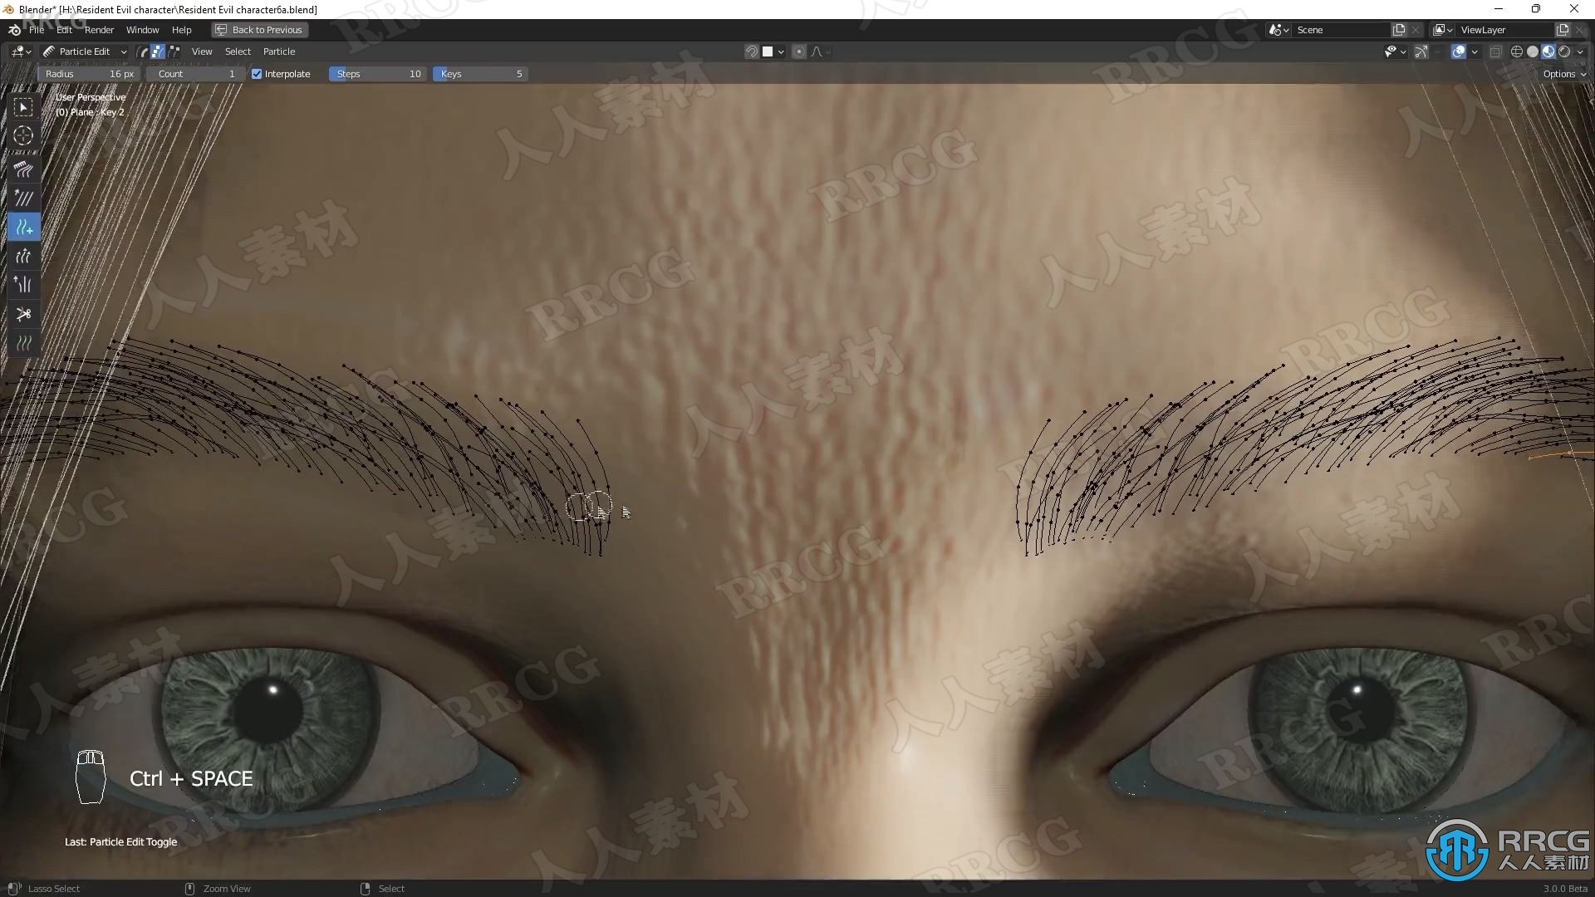
Task: Browse view layers with layer selector dropdown
Action: [x=1444, y=30]
